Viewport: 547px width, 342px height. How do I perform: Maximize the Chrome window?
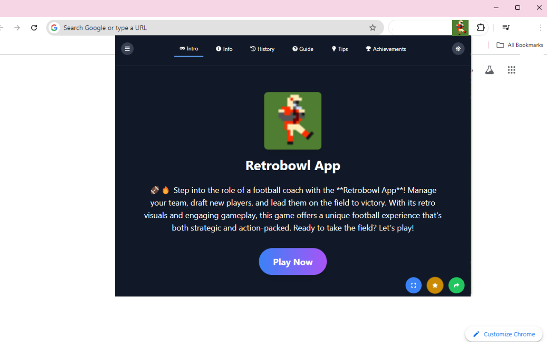[x=518, y=8]
